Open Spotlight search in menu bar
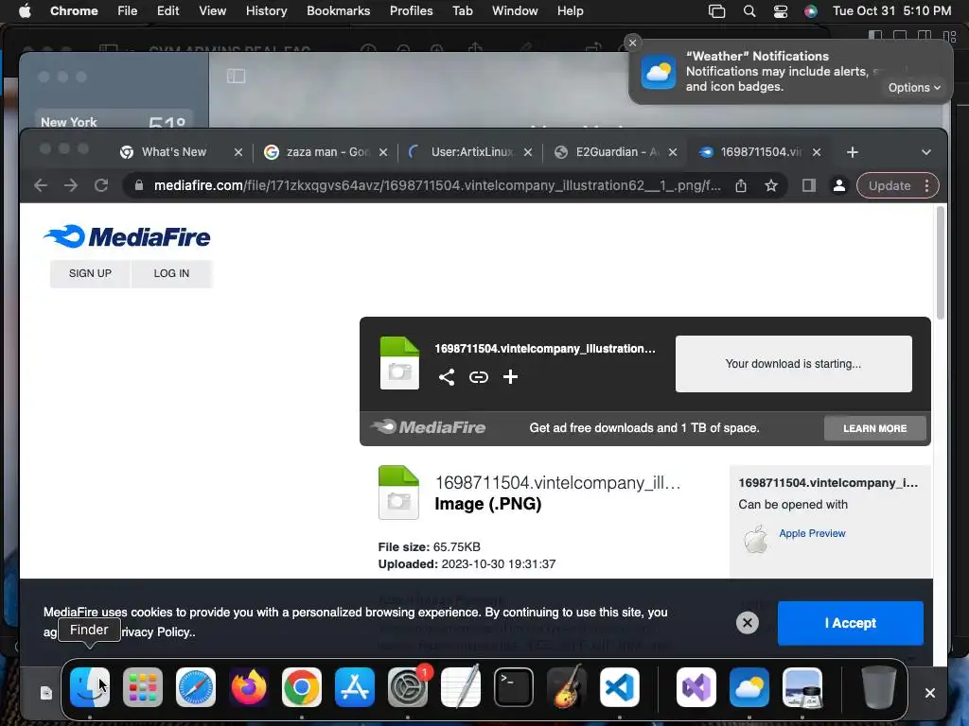The height and width of the screenshot is (726, 969). click(749, 11)
